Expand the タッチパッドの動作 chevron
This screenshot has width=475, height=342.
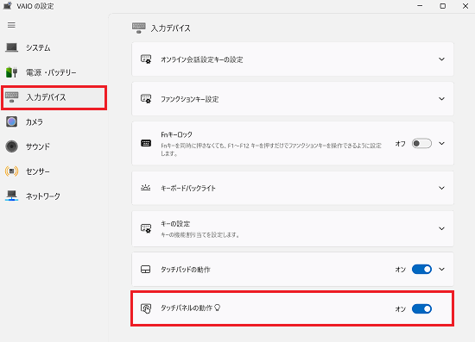coord(441,269)
